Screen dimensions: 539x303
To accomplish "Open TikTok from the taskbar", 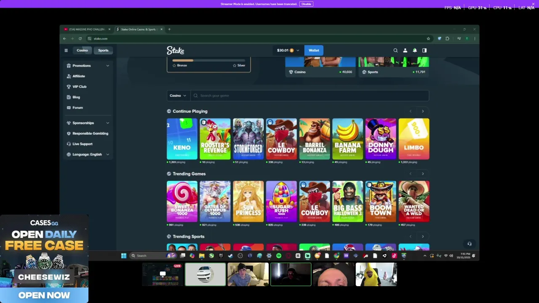I will click(x=394, y=255).
